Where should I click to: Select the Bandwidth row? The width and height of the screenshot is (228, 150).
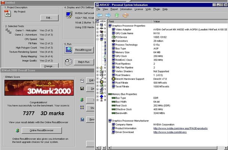pyautogui.click(x=168, y=113)
